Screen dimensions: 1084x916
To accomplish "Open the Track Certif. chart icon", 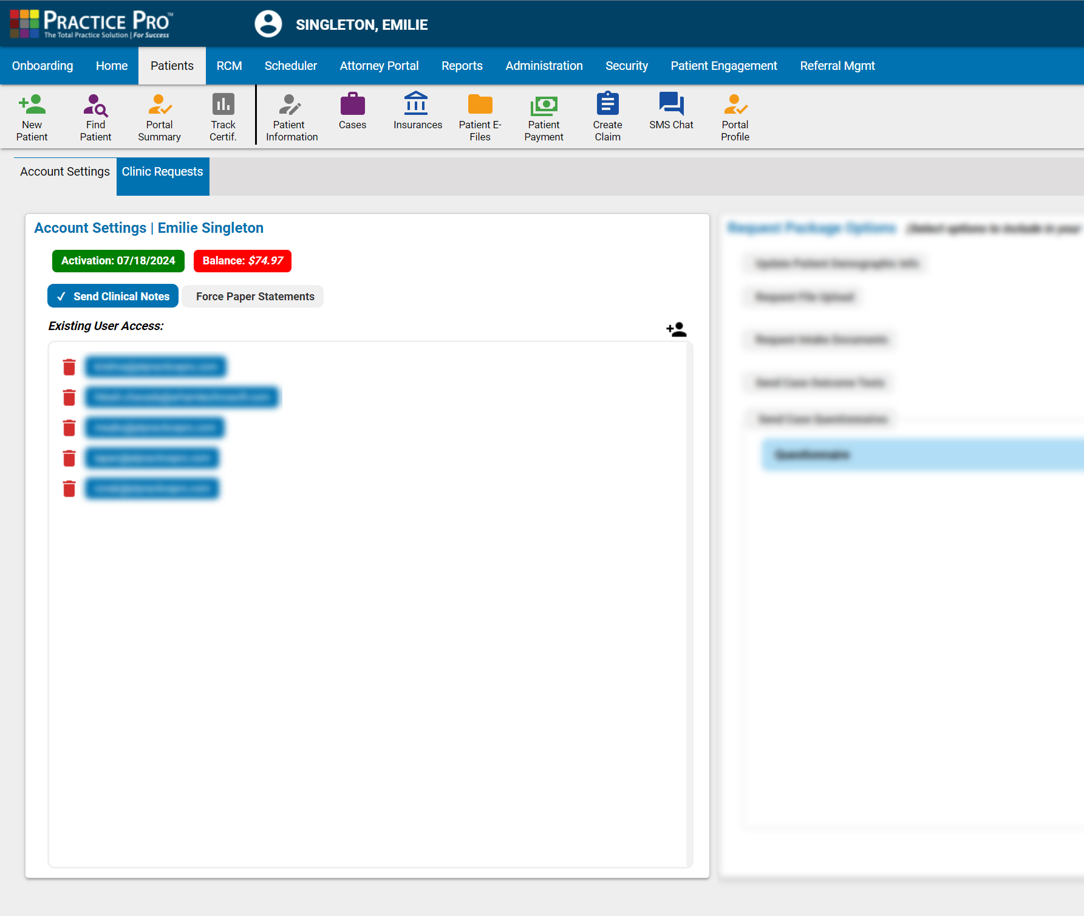I will [x=223, y=105].
